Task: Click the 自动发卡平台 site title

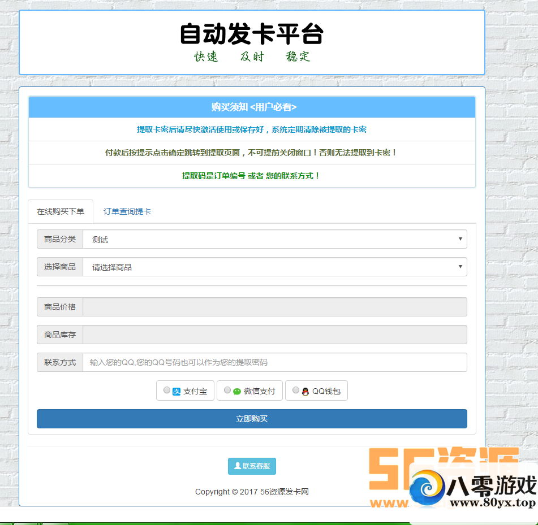Action: click(x=252, y=34)
